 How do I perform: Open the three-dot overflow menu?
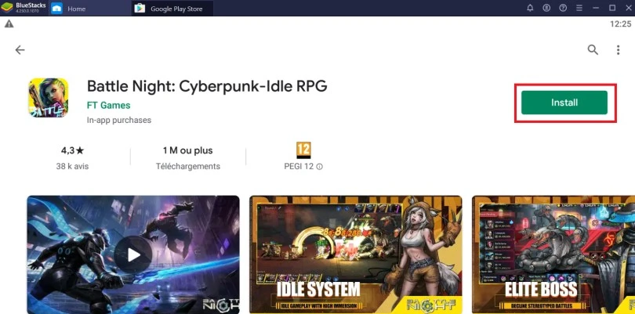618,50
